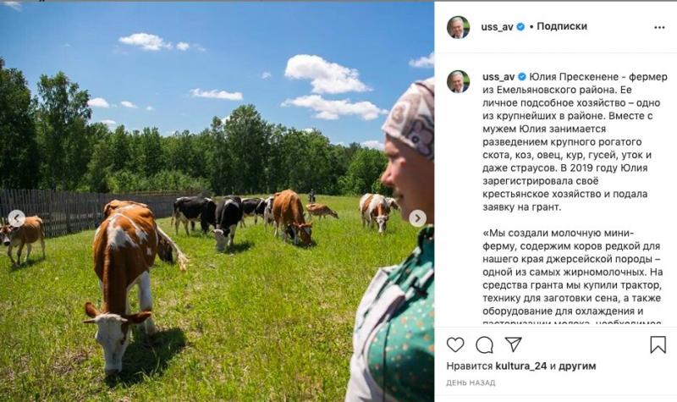Save the post with the bookmark icon
The height and width of the screenshot is (402, 677).
tap(658, 344)
